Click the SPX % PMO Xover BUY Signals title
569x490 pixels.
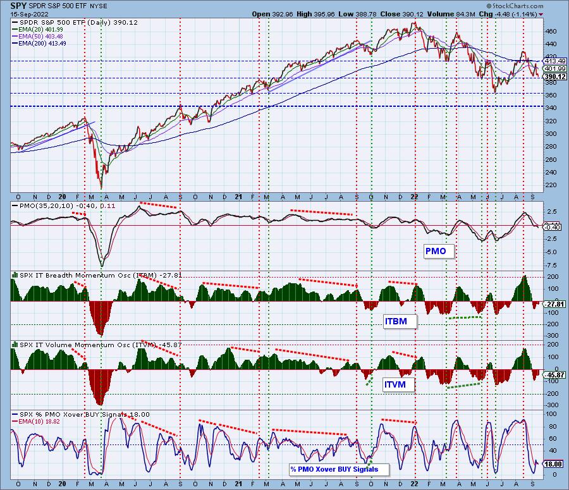[x=80, y=415]
